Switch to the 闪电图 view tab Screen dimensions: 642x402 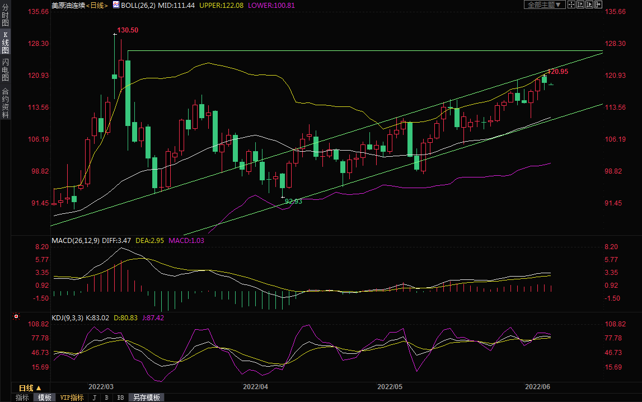pos(5,69)
